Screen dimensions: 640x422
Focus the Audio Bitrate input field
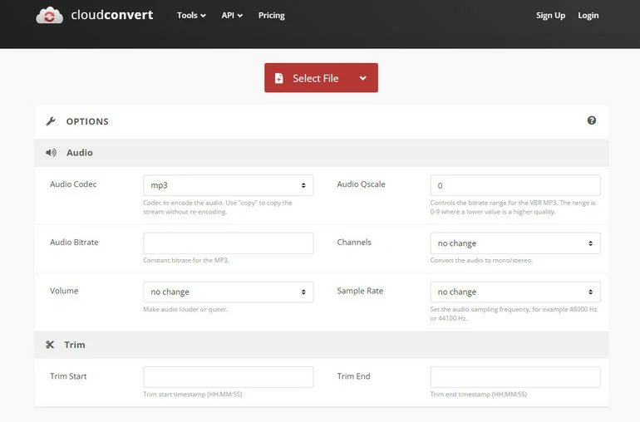[x=229, y=243]
